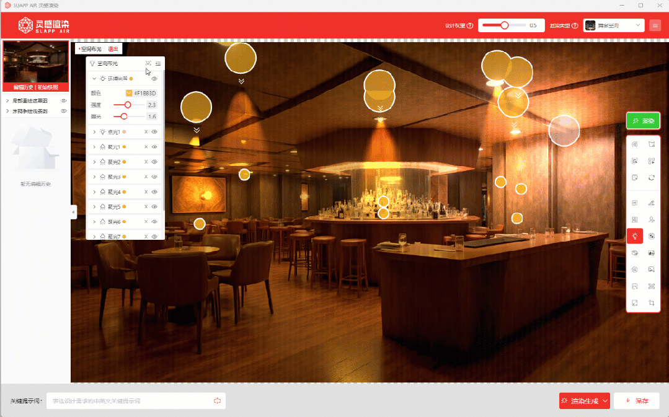Screen dimensions: 669x417
Task: Click the 编辑历史 | 初始快照 label
Action: click(x=36, y=87)
